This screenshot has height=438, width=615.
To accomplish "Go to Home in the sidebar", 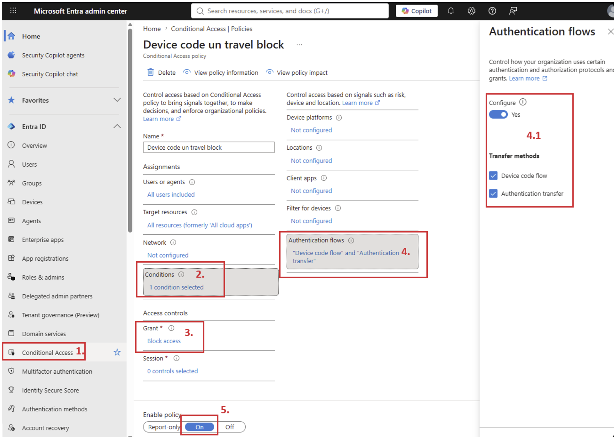I will [31, 36].
